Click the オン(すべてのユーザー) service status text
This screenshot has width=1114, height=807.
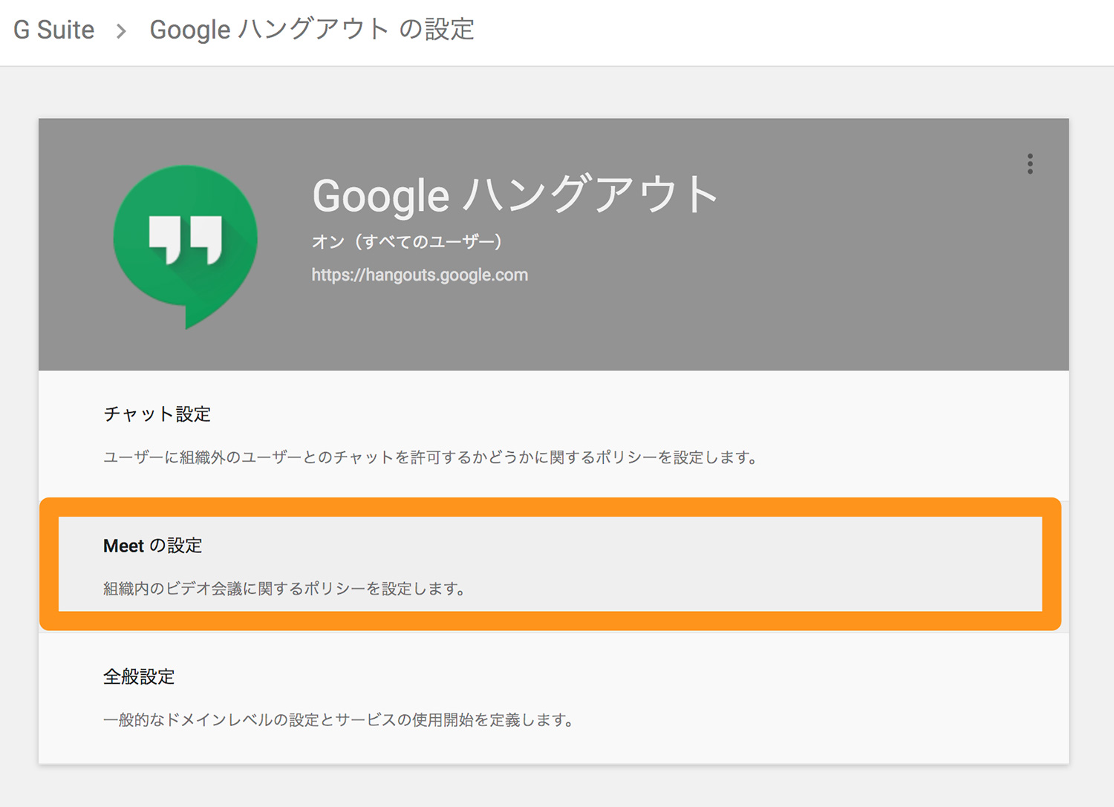[407, 241]
